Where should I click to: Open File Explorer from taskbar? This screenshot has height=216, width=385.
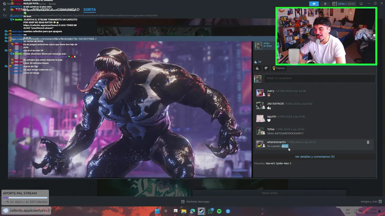(184, 211)
